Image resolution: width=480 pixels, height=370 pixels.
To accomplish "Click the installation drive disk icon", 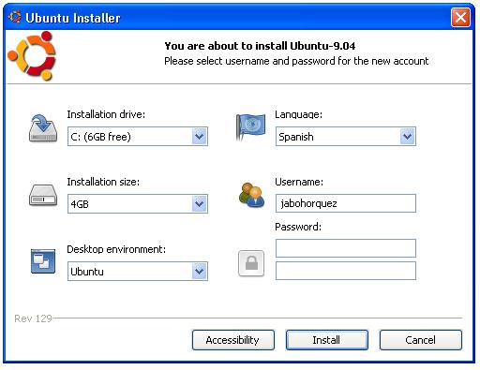I will pos(43,128).
